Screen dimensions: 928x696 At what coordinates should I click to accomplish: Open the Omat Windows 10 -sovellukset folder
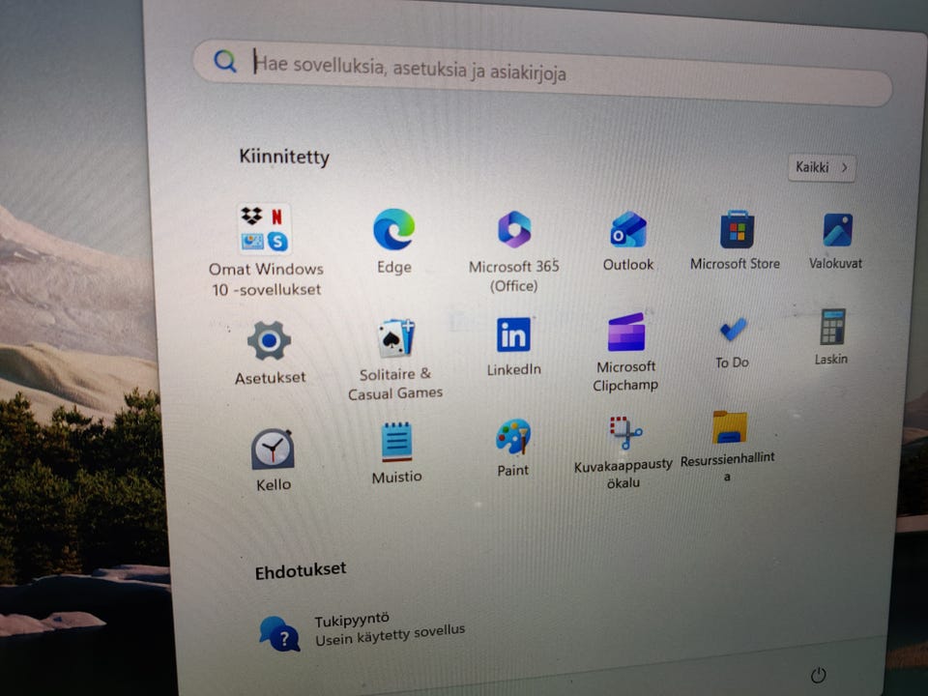[265, 250]
